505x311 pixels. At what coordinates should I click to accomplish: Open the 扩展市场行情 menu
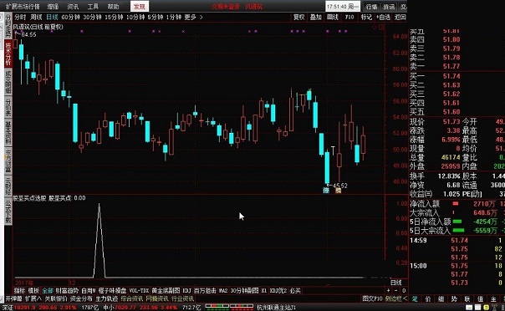pyautogui.click(x=23, y=6)
